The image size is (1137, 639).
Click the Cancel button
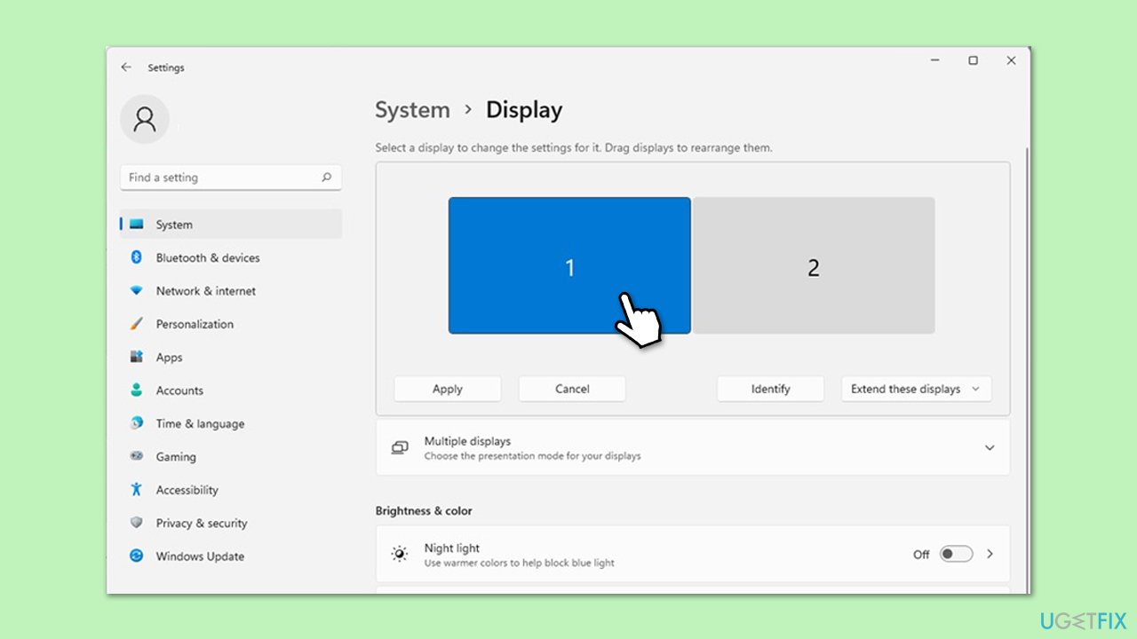(x=572, y=389)
